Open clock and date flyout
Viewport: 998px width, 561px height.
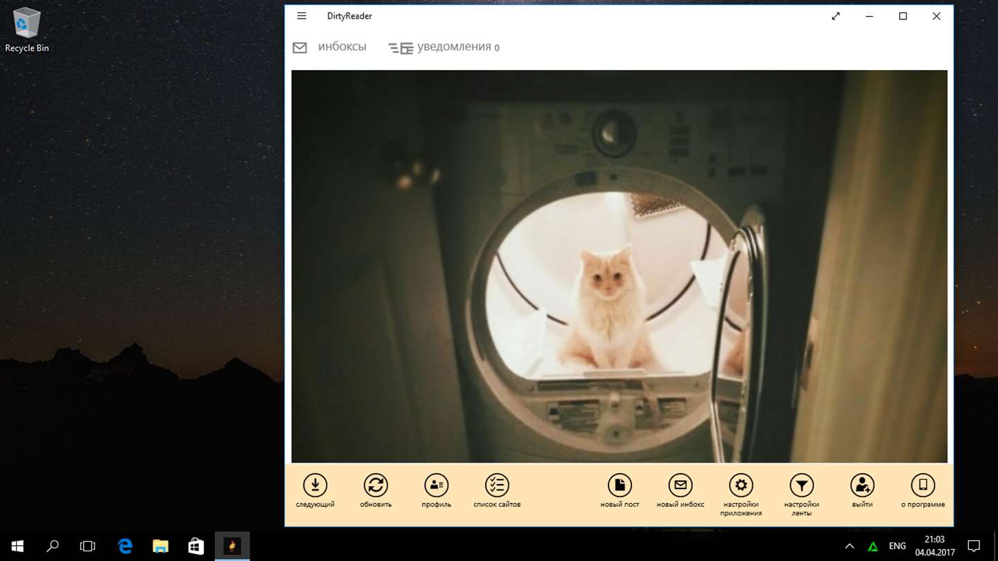click(x=934, y=546)
